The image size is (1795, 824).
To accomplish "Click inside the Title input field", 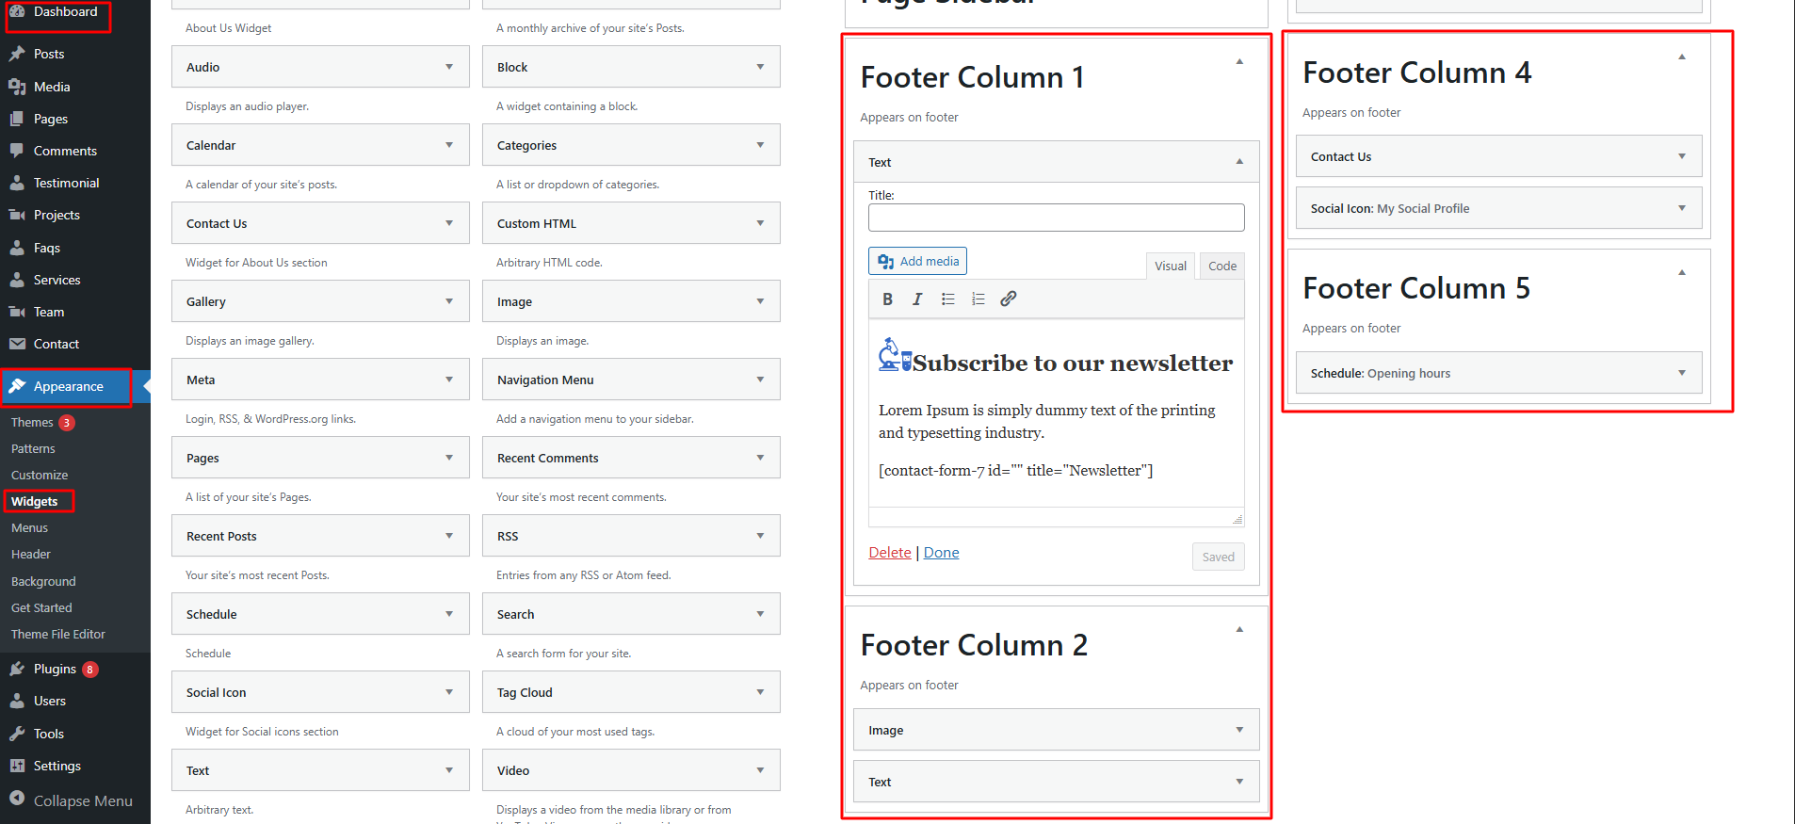I will tap(1055, 218).
